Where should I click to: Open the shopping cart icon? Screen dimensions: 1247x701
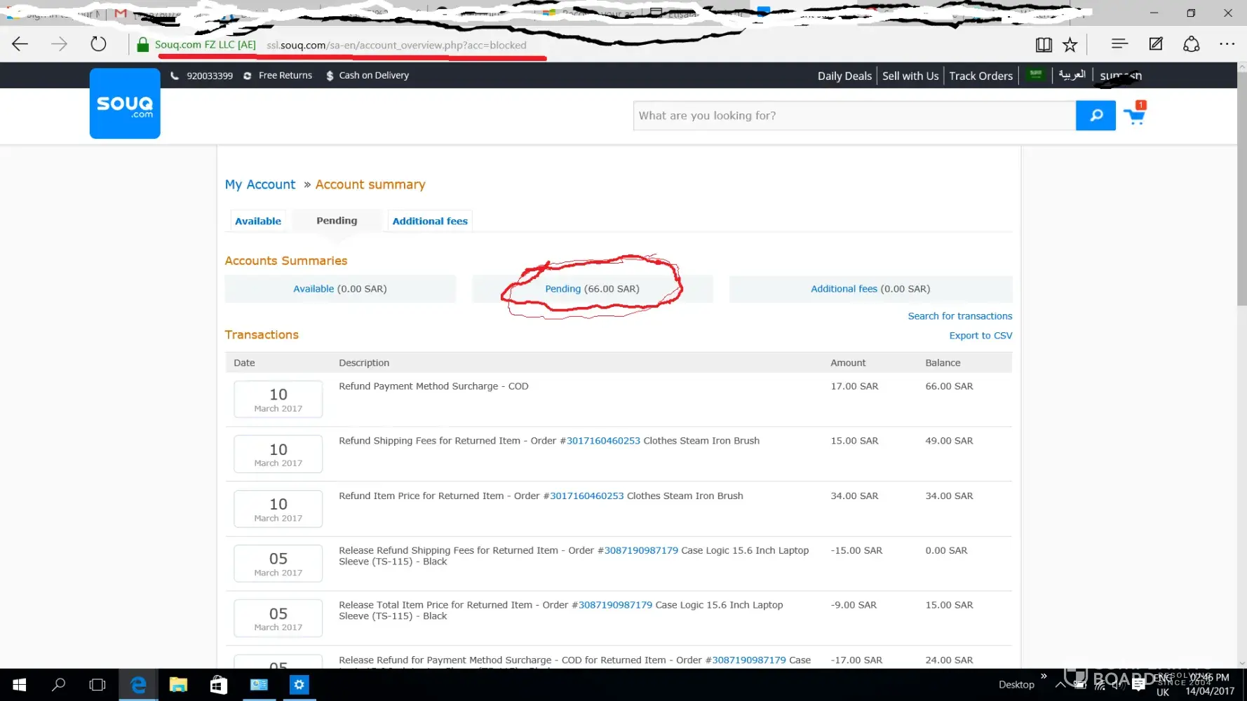point(1134,116)
